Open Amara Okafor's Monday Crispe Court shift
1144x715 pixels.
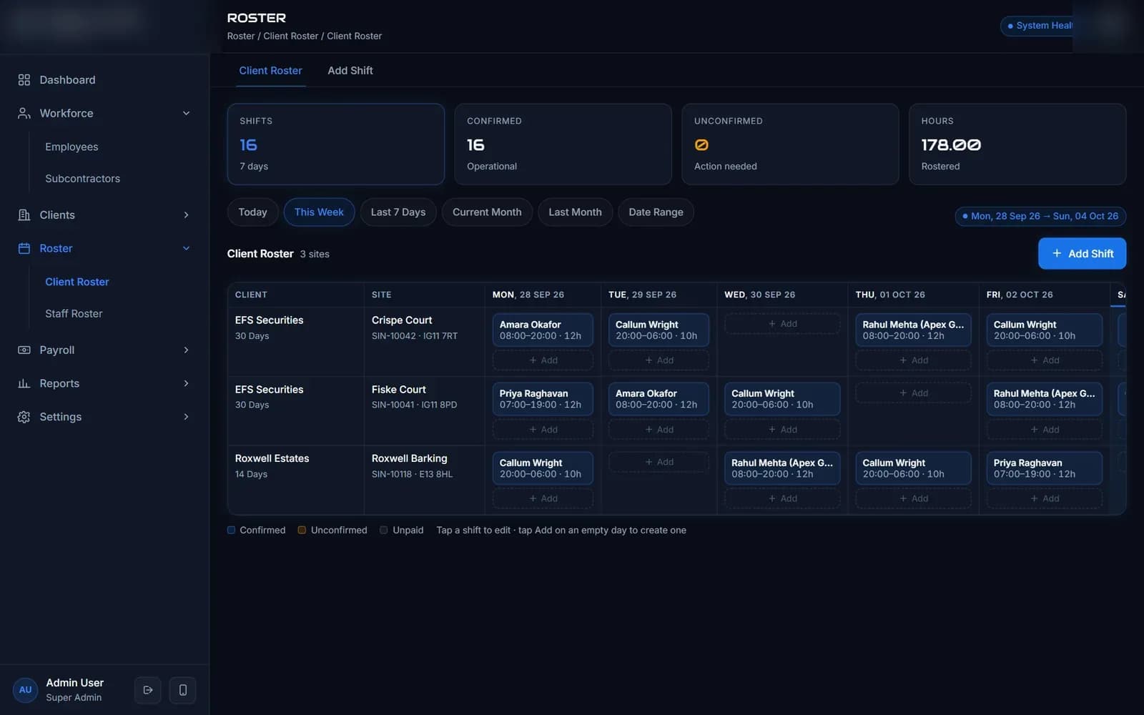point(543,330)
